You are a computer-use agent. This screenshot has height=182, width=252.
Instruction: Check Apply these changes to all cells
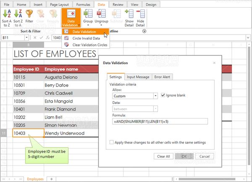(112, 142)
